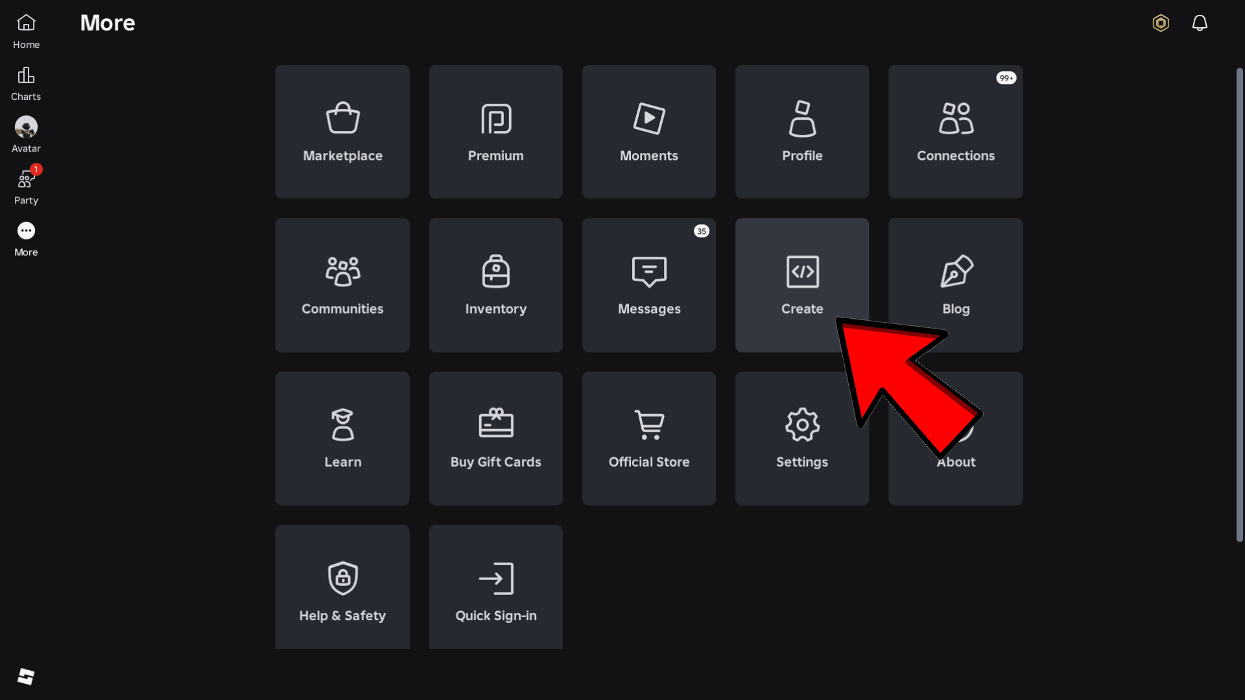Check your Robux balance
Image resolution: width=1245 pixels, height=700 pixels.
1160,23
